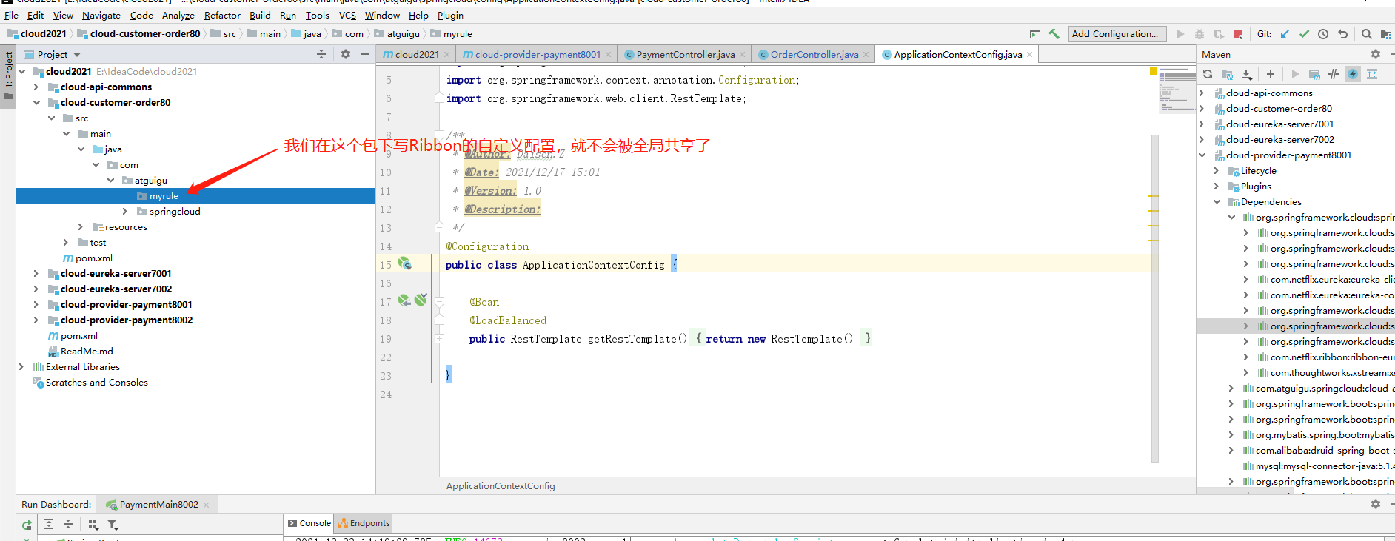Click the editor vertical scrollbar
The width and height of the screenshot is (1395, 541).
click(1154, 298)
